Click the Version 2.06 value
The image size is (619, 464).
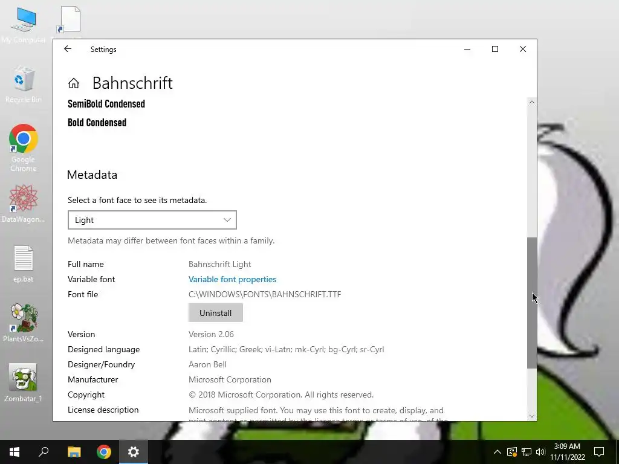[x=211, y=334]
